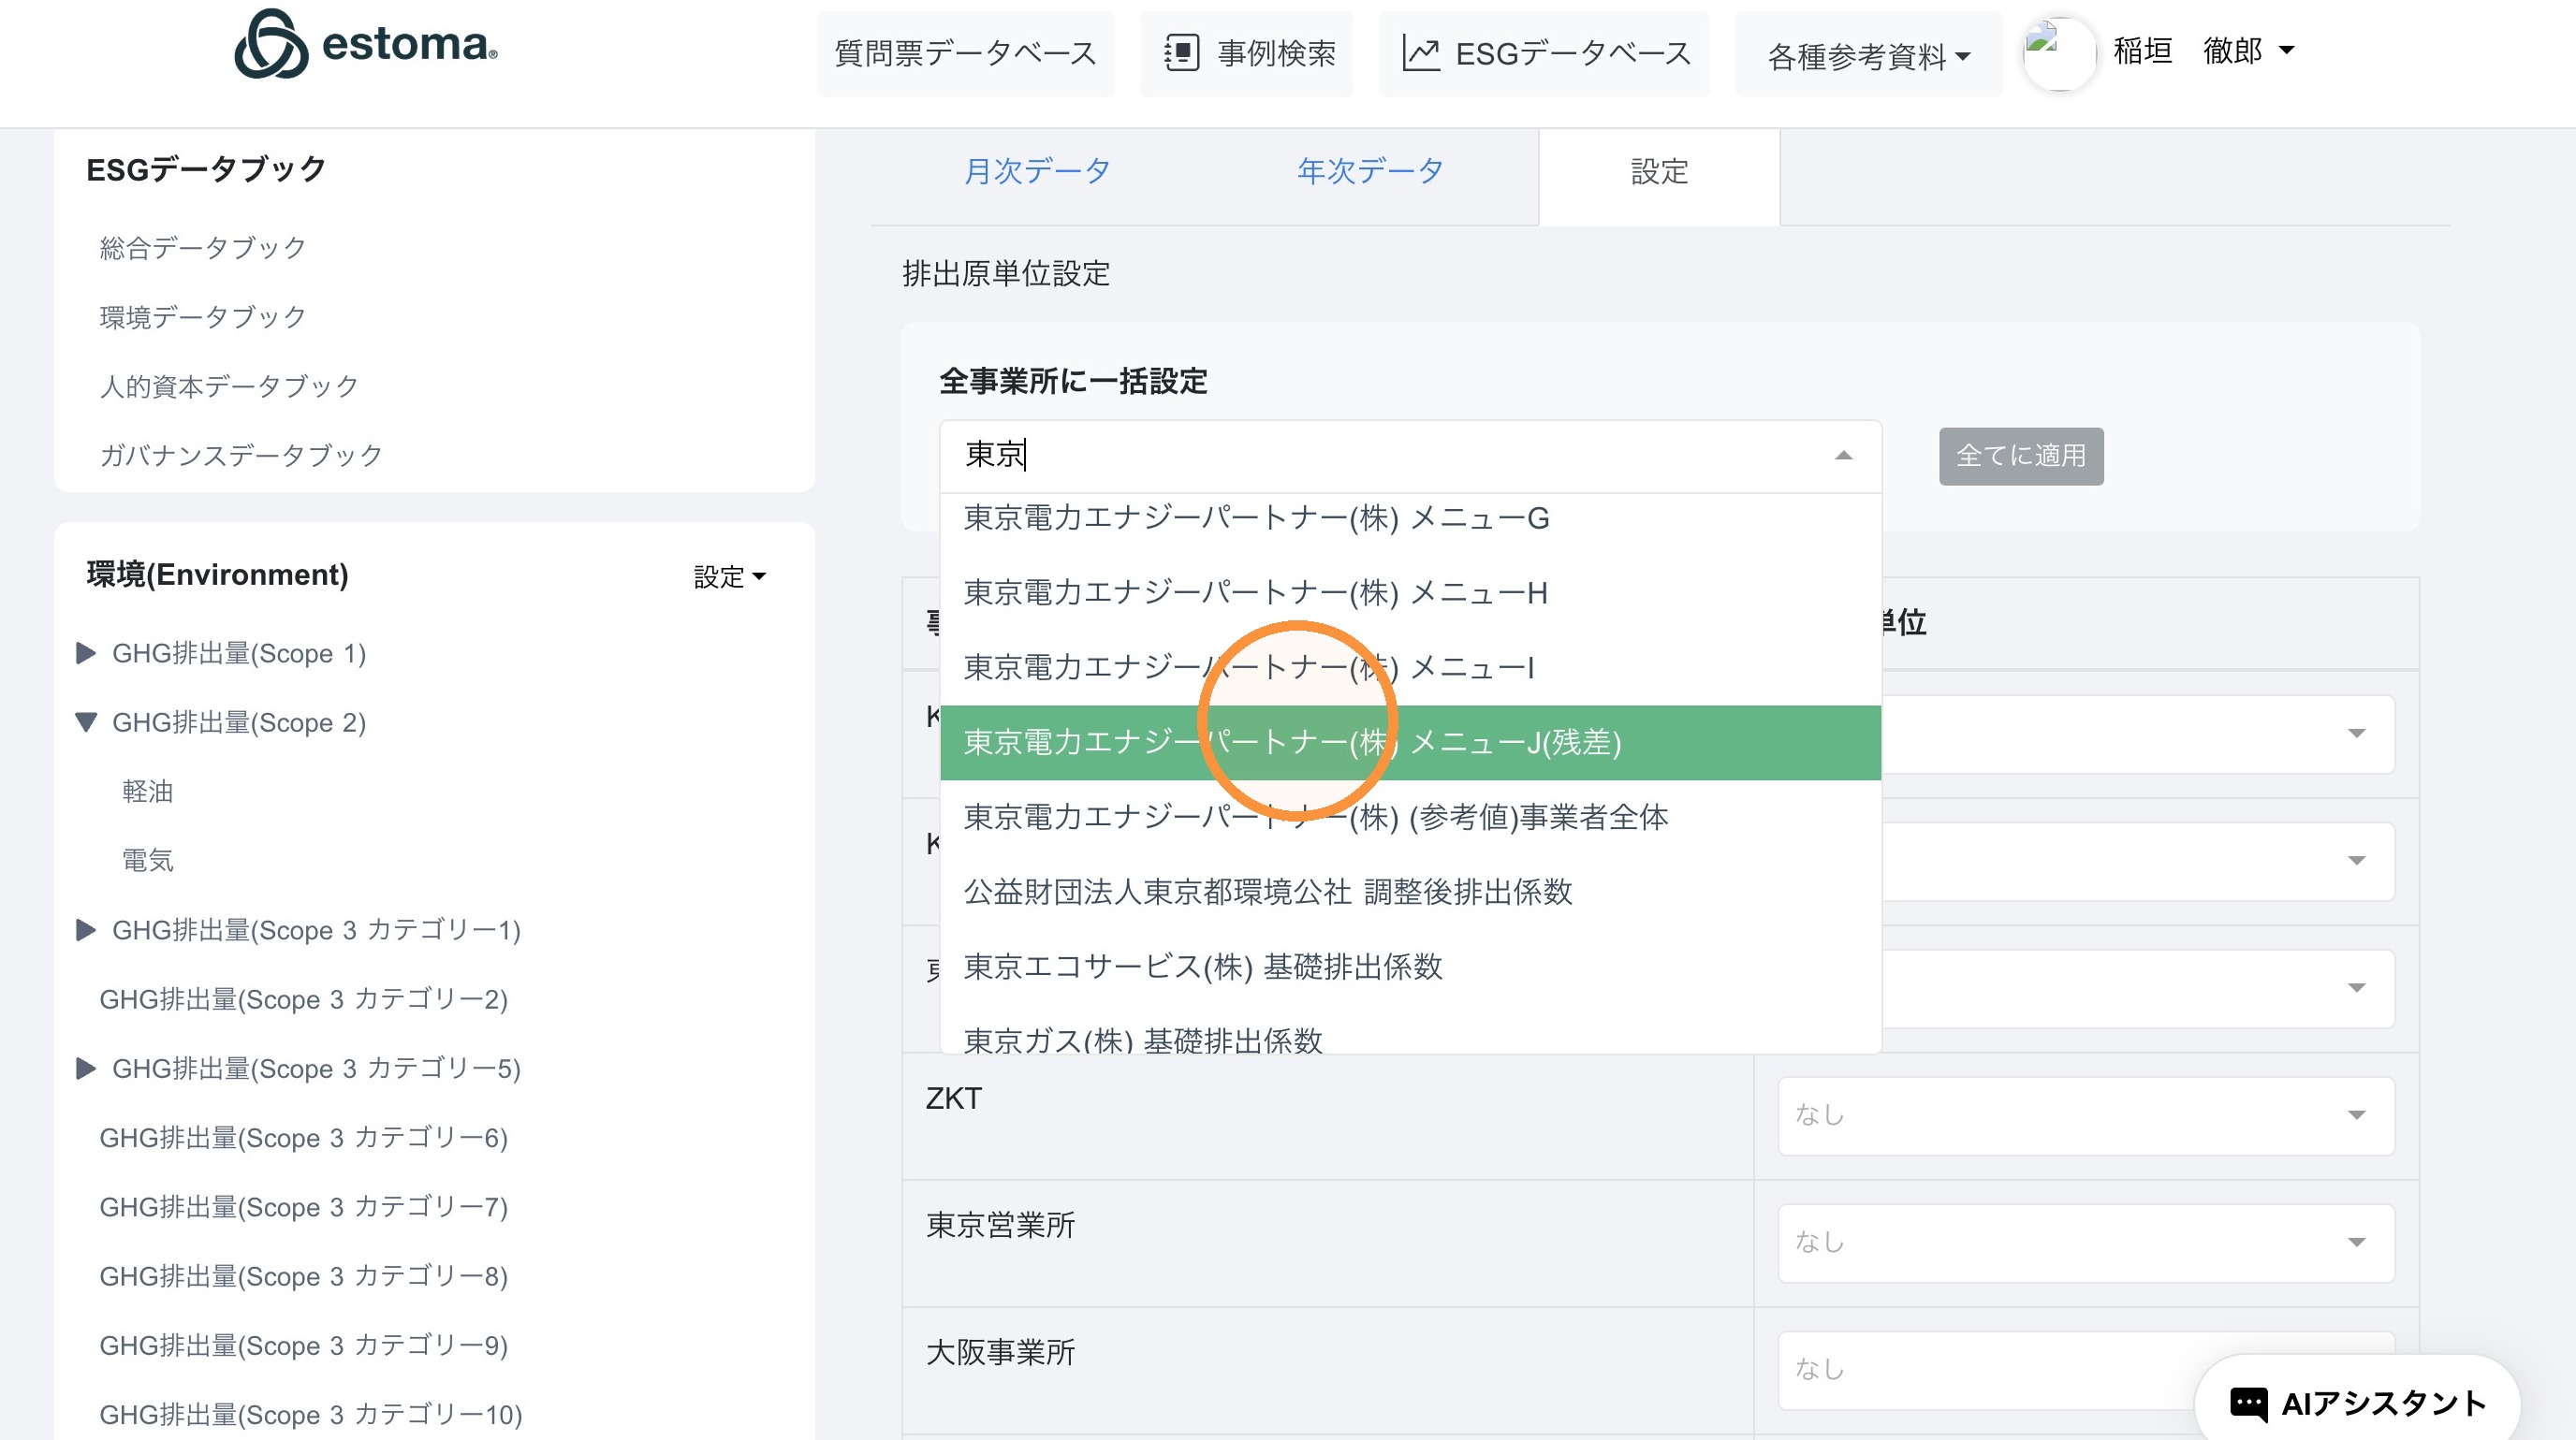Click the estoma logo

366,44
